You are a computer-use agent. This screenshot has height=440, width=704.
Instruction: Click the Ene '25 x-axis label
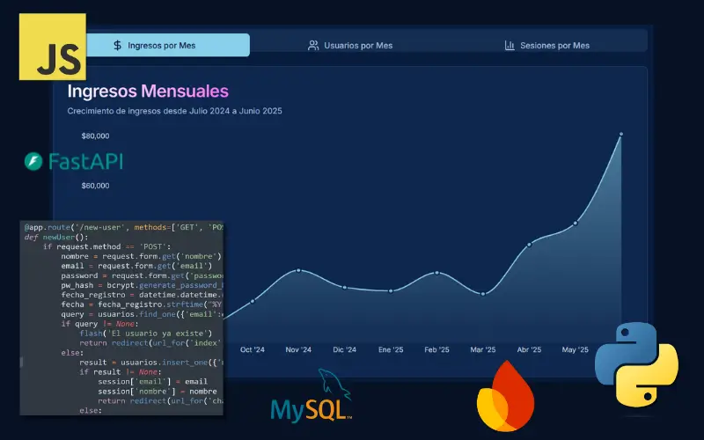click(391, 349)
